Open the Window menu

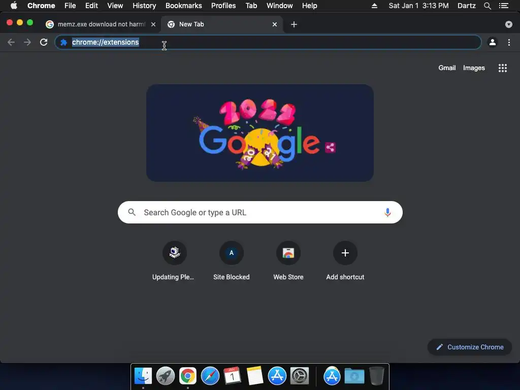tap(280, 6)
